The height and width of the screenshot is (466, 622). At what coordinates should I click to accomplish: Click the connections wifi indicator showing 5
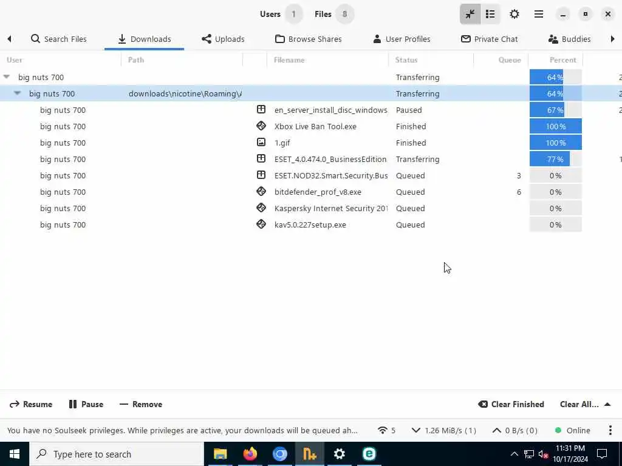point(386,430)
